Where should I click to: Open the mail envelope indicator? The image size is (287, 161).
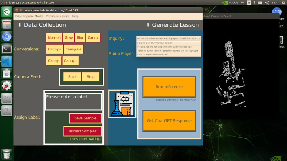click(x=260, y=3)
